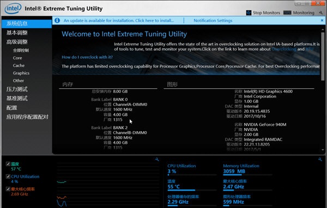This screenshot has height=208, width=327.
Task: Click driver version 20.19.15.4835
Action: click(257, 111)
